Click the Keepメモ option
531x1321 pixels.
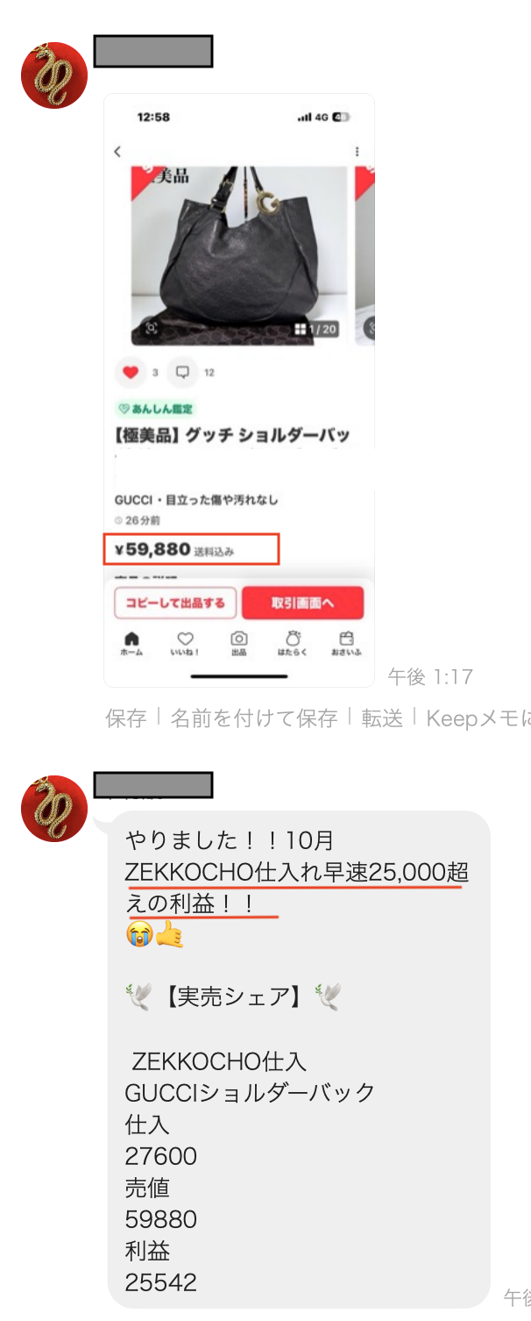pyautogui.click(x=478, y=718)
